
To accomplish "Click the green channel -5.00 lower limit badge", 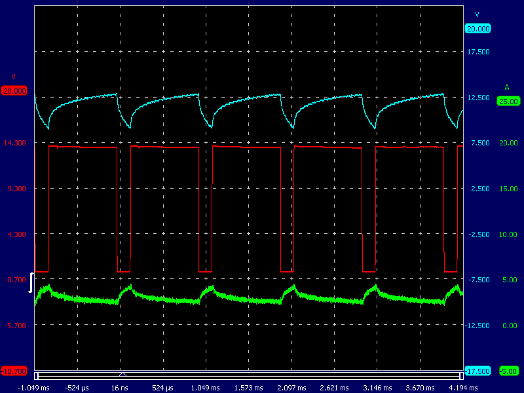I will [508, 371].
